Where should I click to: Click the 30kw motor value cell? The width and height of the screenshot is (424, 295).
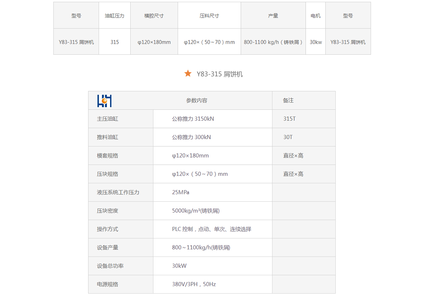316,42
